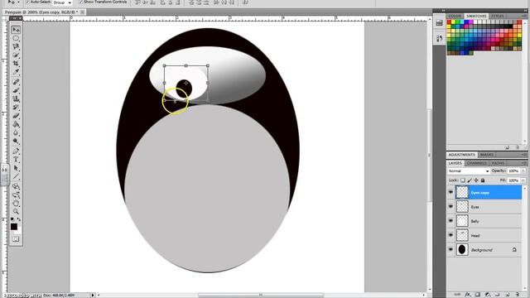Hide the Background layer
This screenshot has width=530, height=298.
450,249
